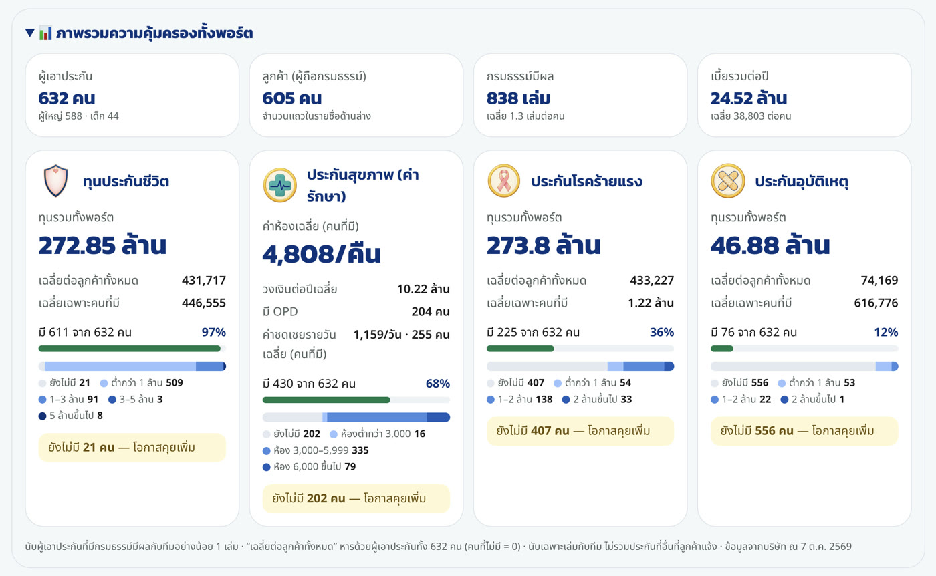Click the วงเงินต่อปีเฉลี่ย 10.22 ล้าน row

point(356,289)
